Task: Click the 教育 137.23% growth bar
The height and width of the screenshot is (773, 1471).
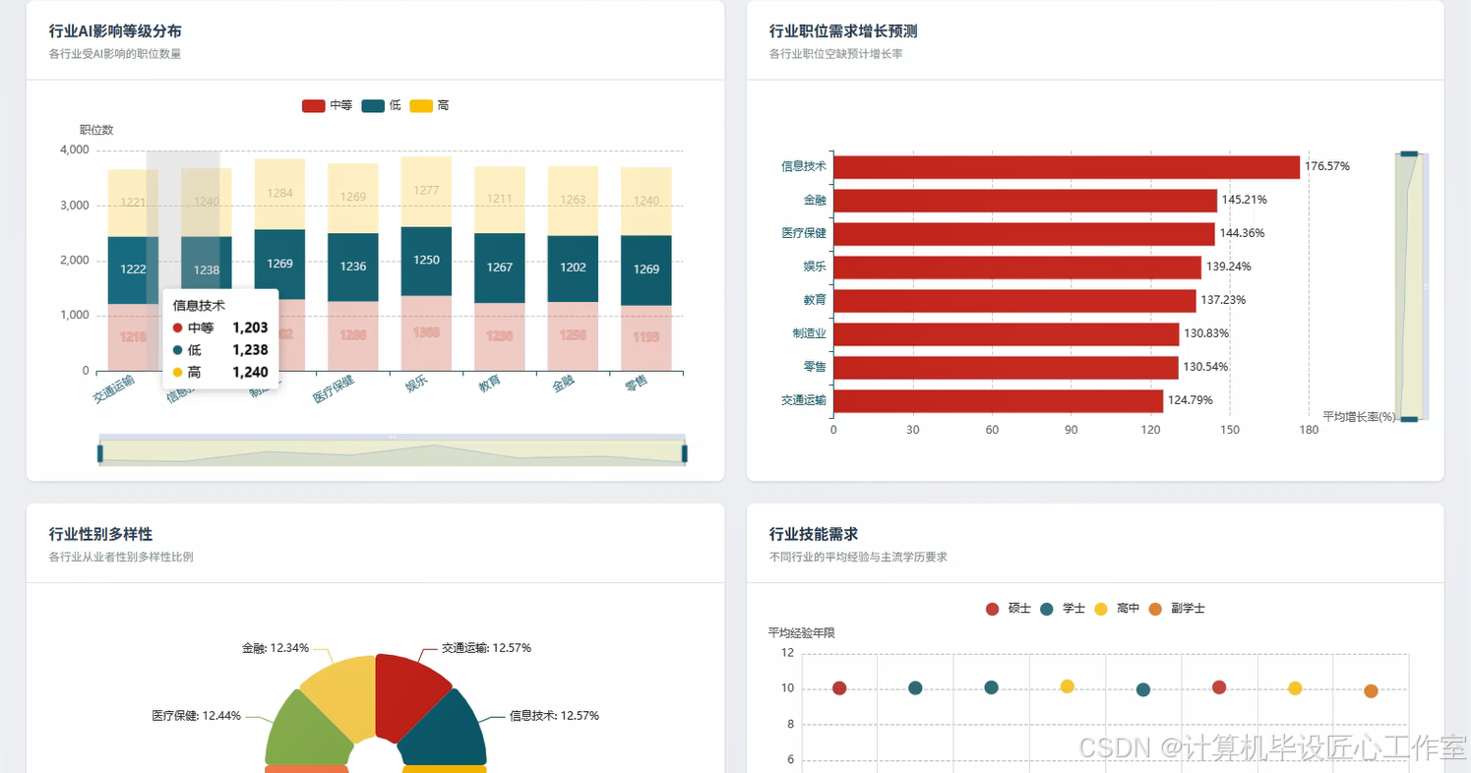Action: (1014, 300)
